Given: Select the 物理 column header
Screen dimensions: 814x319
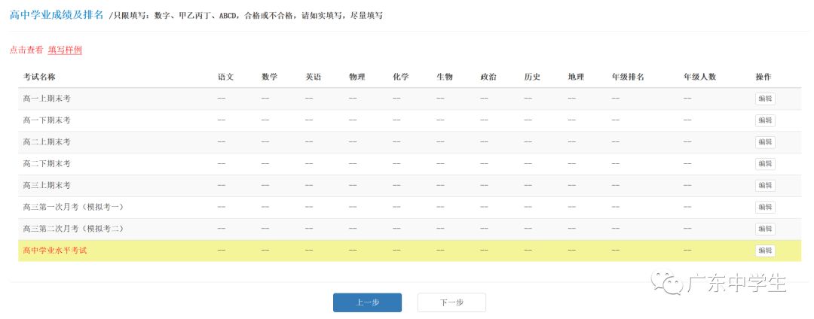Looking at the screenshot, I should tap(357, 77).
